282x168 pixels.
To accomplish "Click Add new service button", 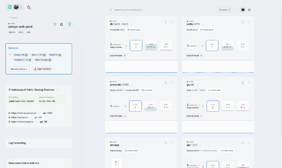I will [19, 69].
